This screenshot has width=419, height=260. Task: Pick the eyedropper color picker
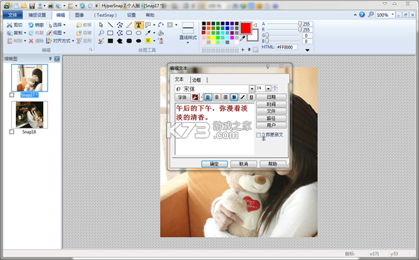(x=242, y=38)
